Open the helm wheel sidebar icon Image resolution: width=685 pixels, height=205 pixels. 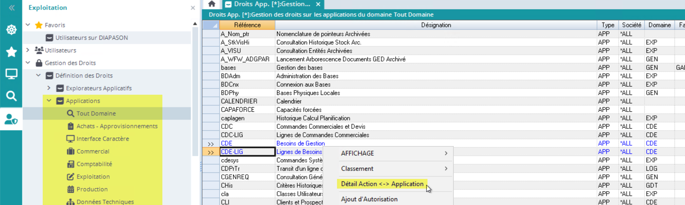pyautogui.click(x=11, y=29)
